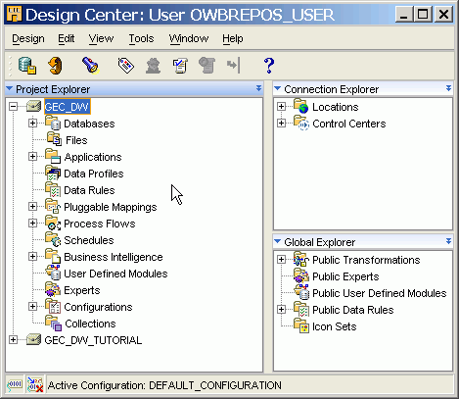Open Help via the blue question mark icon
Image resolution: width=459 pixels, height=399 pixels.
click(269, 66)
